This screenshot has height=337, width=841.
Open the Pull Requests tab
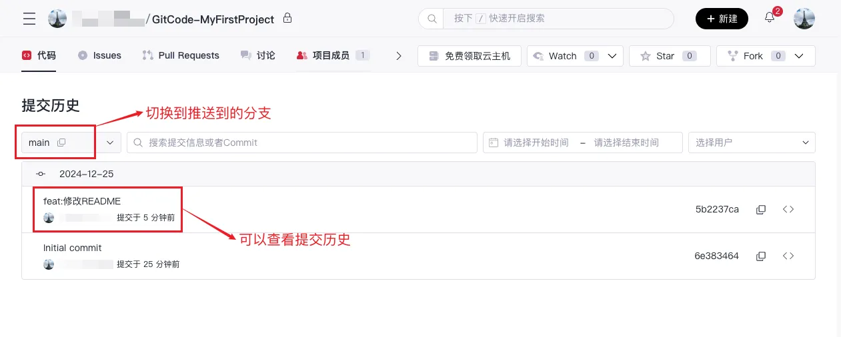[x=181, y=56]
